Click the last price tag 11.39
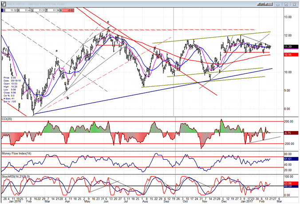The width and height of the screenshot is (300, 204). pos(291,46)
